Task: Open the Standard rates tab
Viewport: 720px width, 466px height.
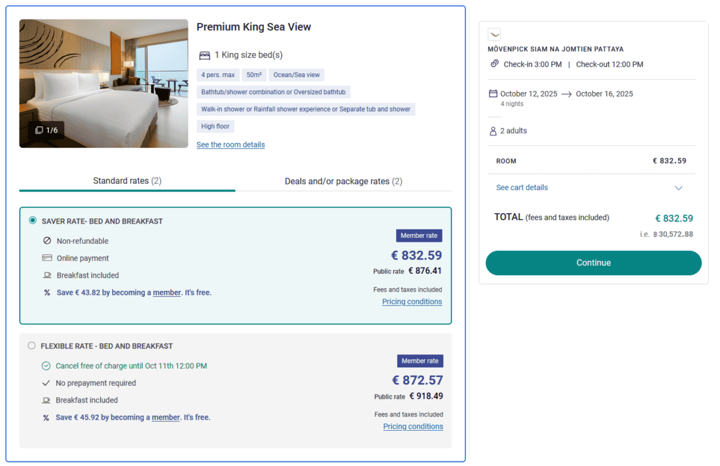Action: click(126, 181)
